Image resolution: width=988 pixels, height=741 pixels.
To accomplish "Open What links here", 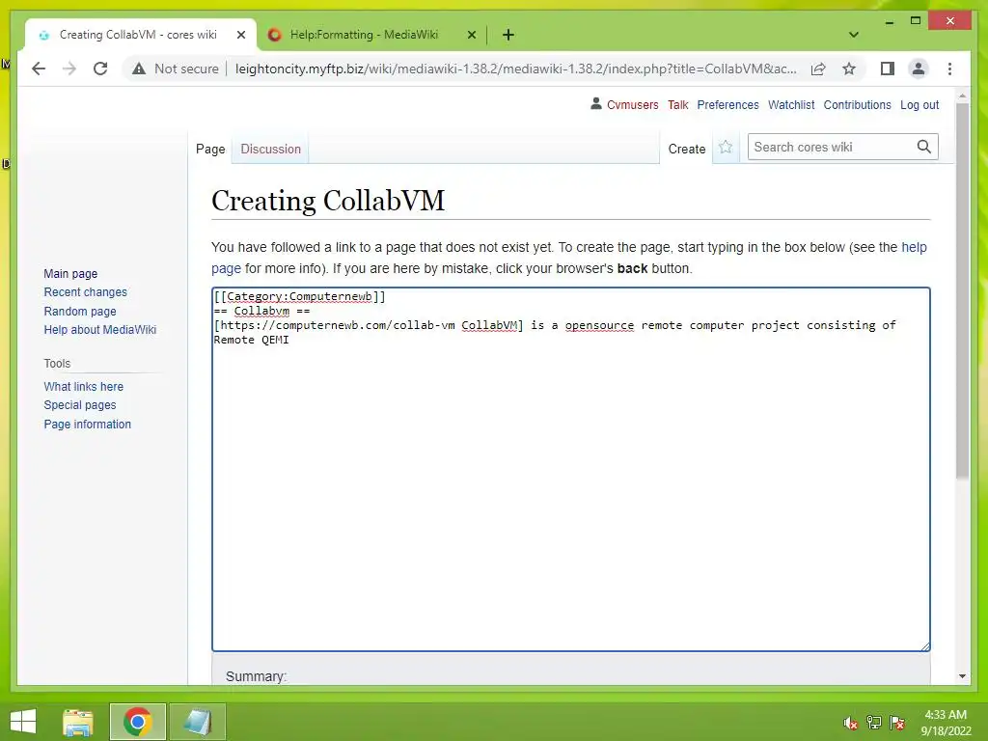I will coord(84,386).
